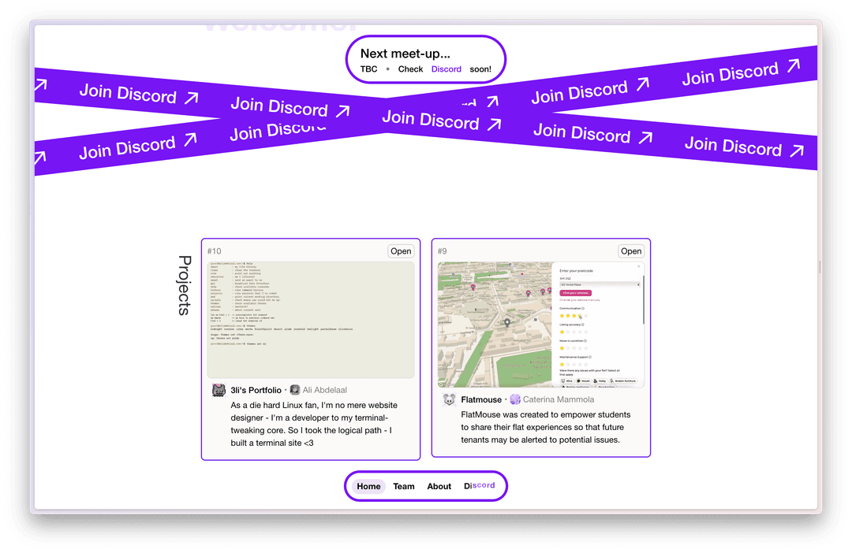852x553 pixels.
Task: Open project #10 with its Open button
Action: tap(401, 251)
